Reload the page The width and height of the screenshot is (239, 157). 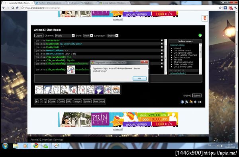(x=13, y=8)
